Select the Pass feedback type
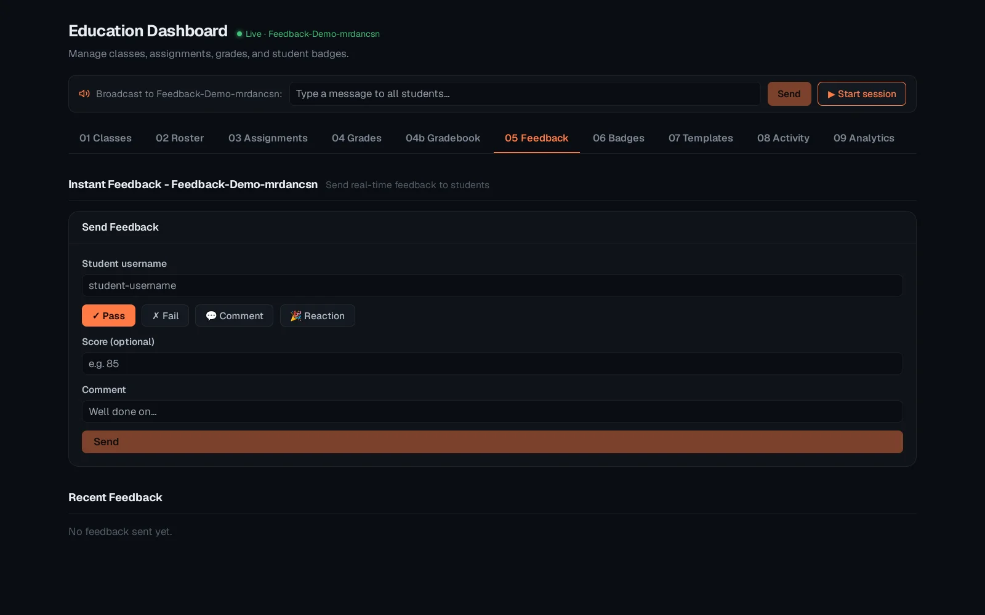Image resolution: width=985 pixels, height=615 pixels. (x=108, y=315)
